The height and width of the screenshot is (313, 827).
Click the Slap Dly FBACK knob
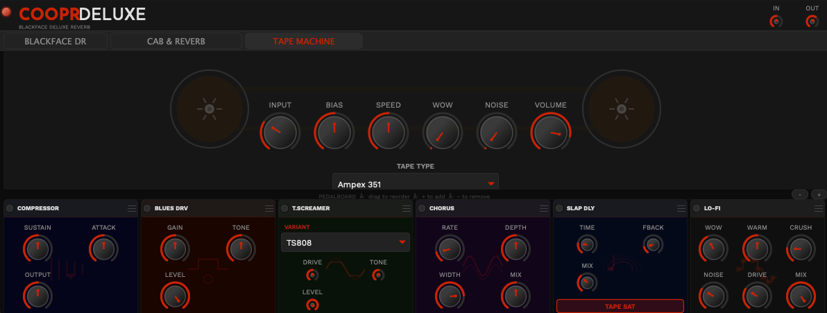(x=653, y=244)
